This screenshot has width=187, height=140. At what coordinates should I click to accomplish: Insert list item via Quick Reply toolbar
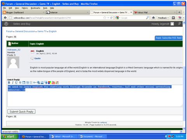pos(35,83)
